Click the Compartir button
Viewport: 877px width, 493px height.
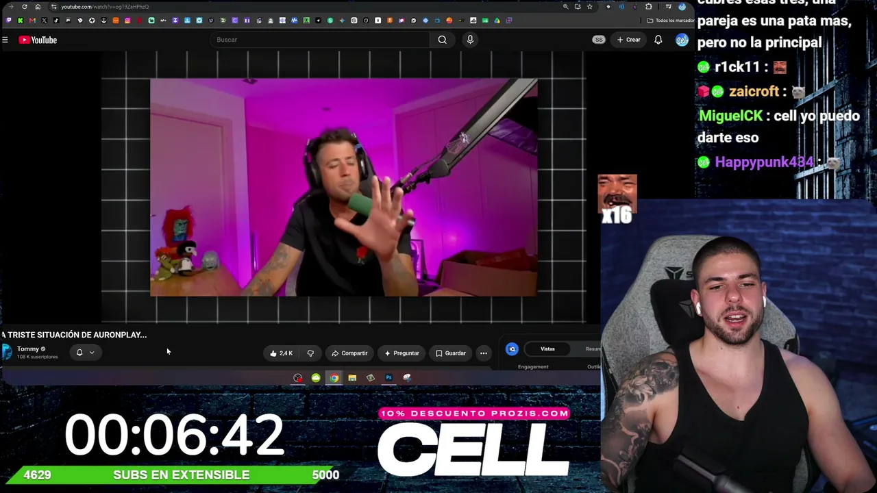(349, 353)
